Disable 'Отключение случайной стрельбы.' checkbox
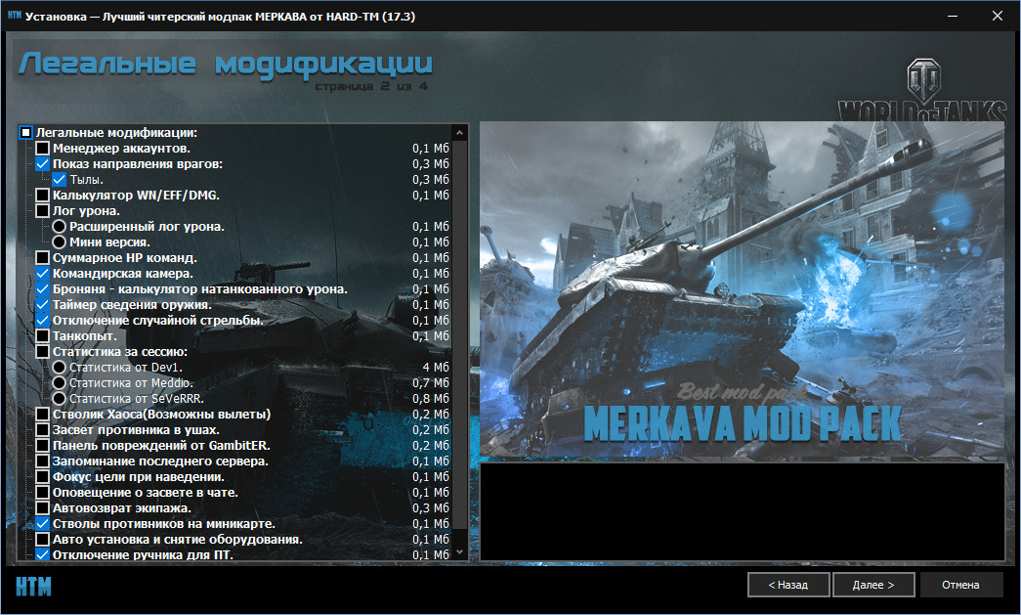1021x615 pixels. pos(42,321)
